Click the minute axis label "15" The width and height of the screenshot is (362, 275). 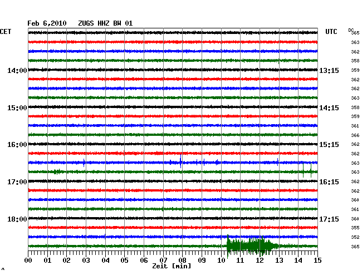pos(317,260)
